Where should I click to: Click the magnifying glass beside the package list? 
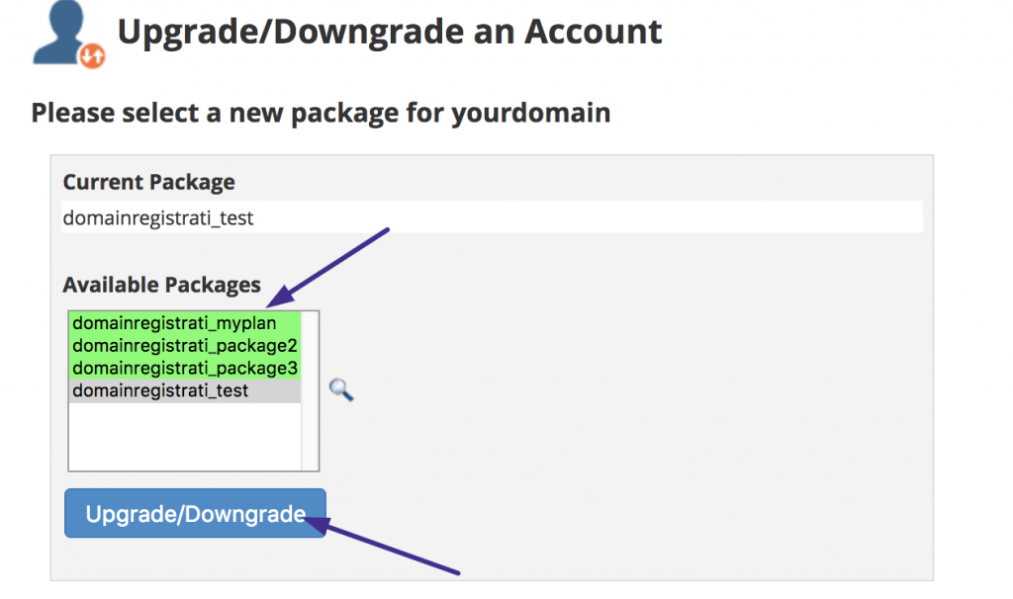pos(341,391)
